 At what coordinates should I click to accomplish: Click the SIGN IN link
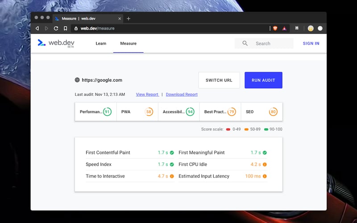(x=311, y=43)
